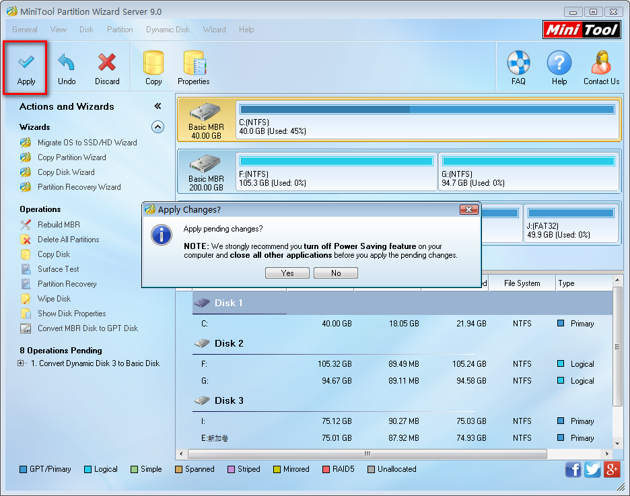
Task: Click the RAID5 legend color swatch
Action: 326,470
